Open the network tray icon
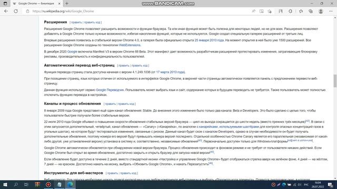This screenshot has width=337, height=189. pyautogui.click(x=294, y=185)
